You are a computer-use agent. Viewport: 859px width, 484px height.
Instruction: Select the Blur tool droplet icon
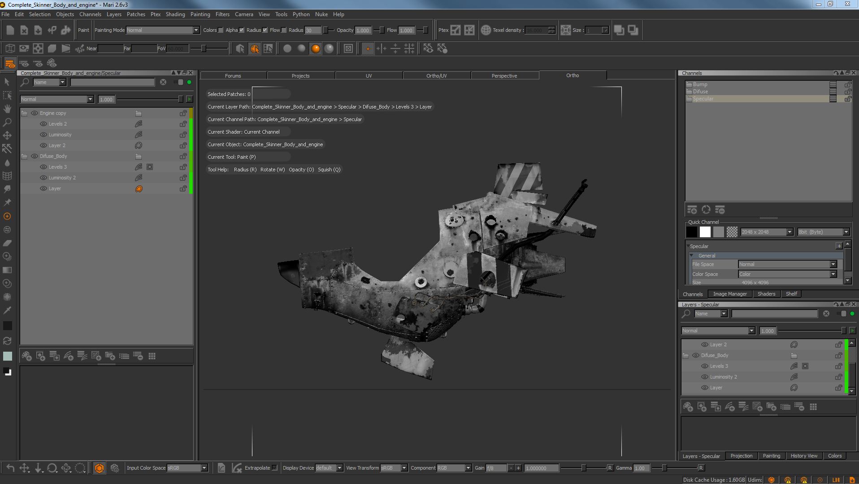pos(7,162)
